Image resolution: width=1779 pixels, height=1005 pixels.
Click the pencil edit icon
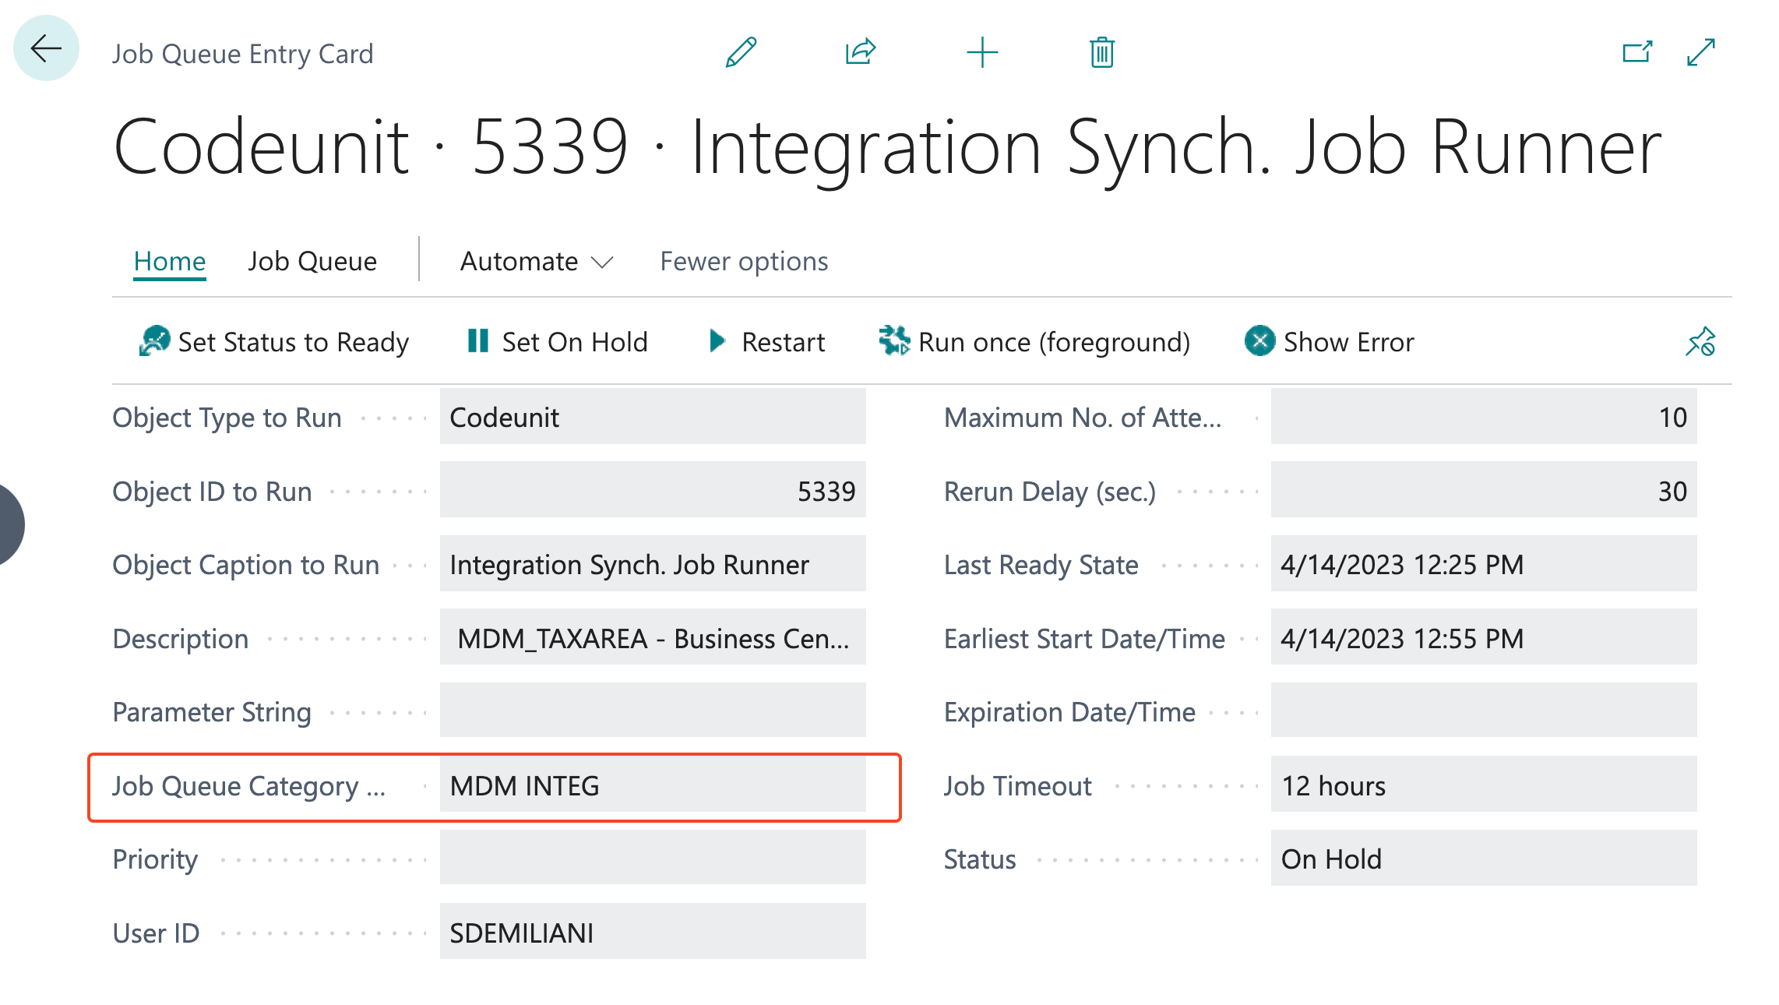click(x=740, y=53)
